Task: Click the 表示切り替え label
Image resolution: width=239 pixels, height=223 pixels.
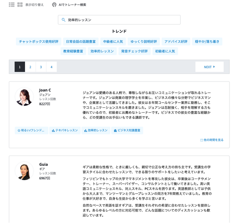Action: click(x=35, y=5)
